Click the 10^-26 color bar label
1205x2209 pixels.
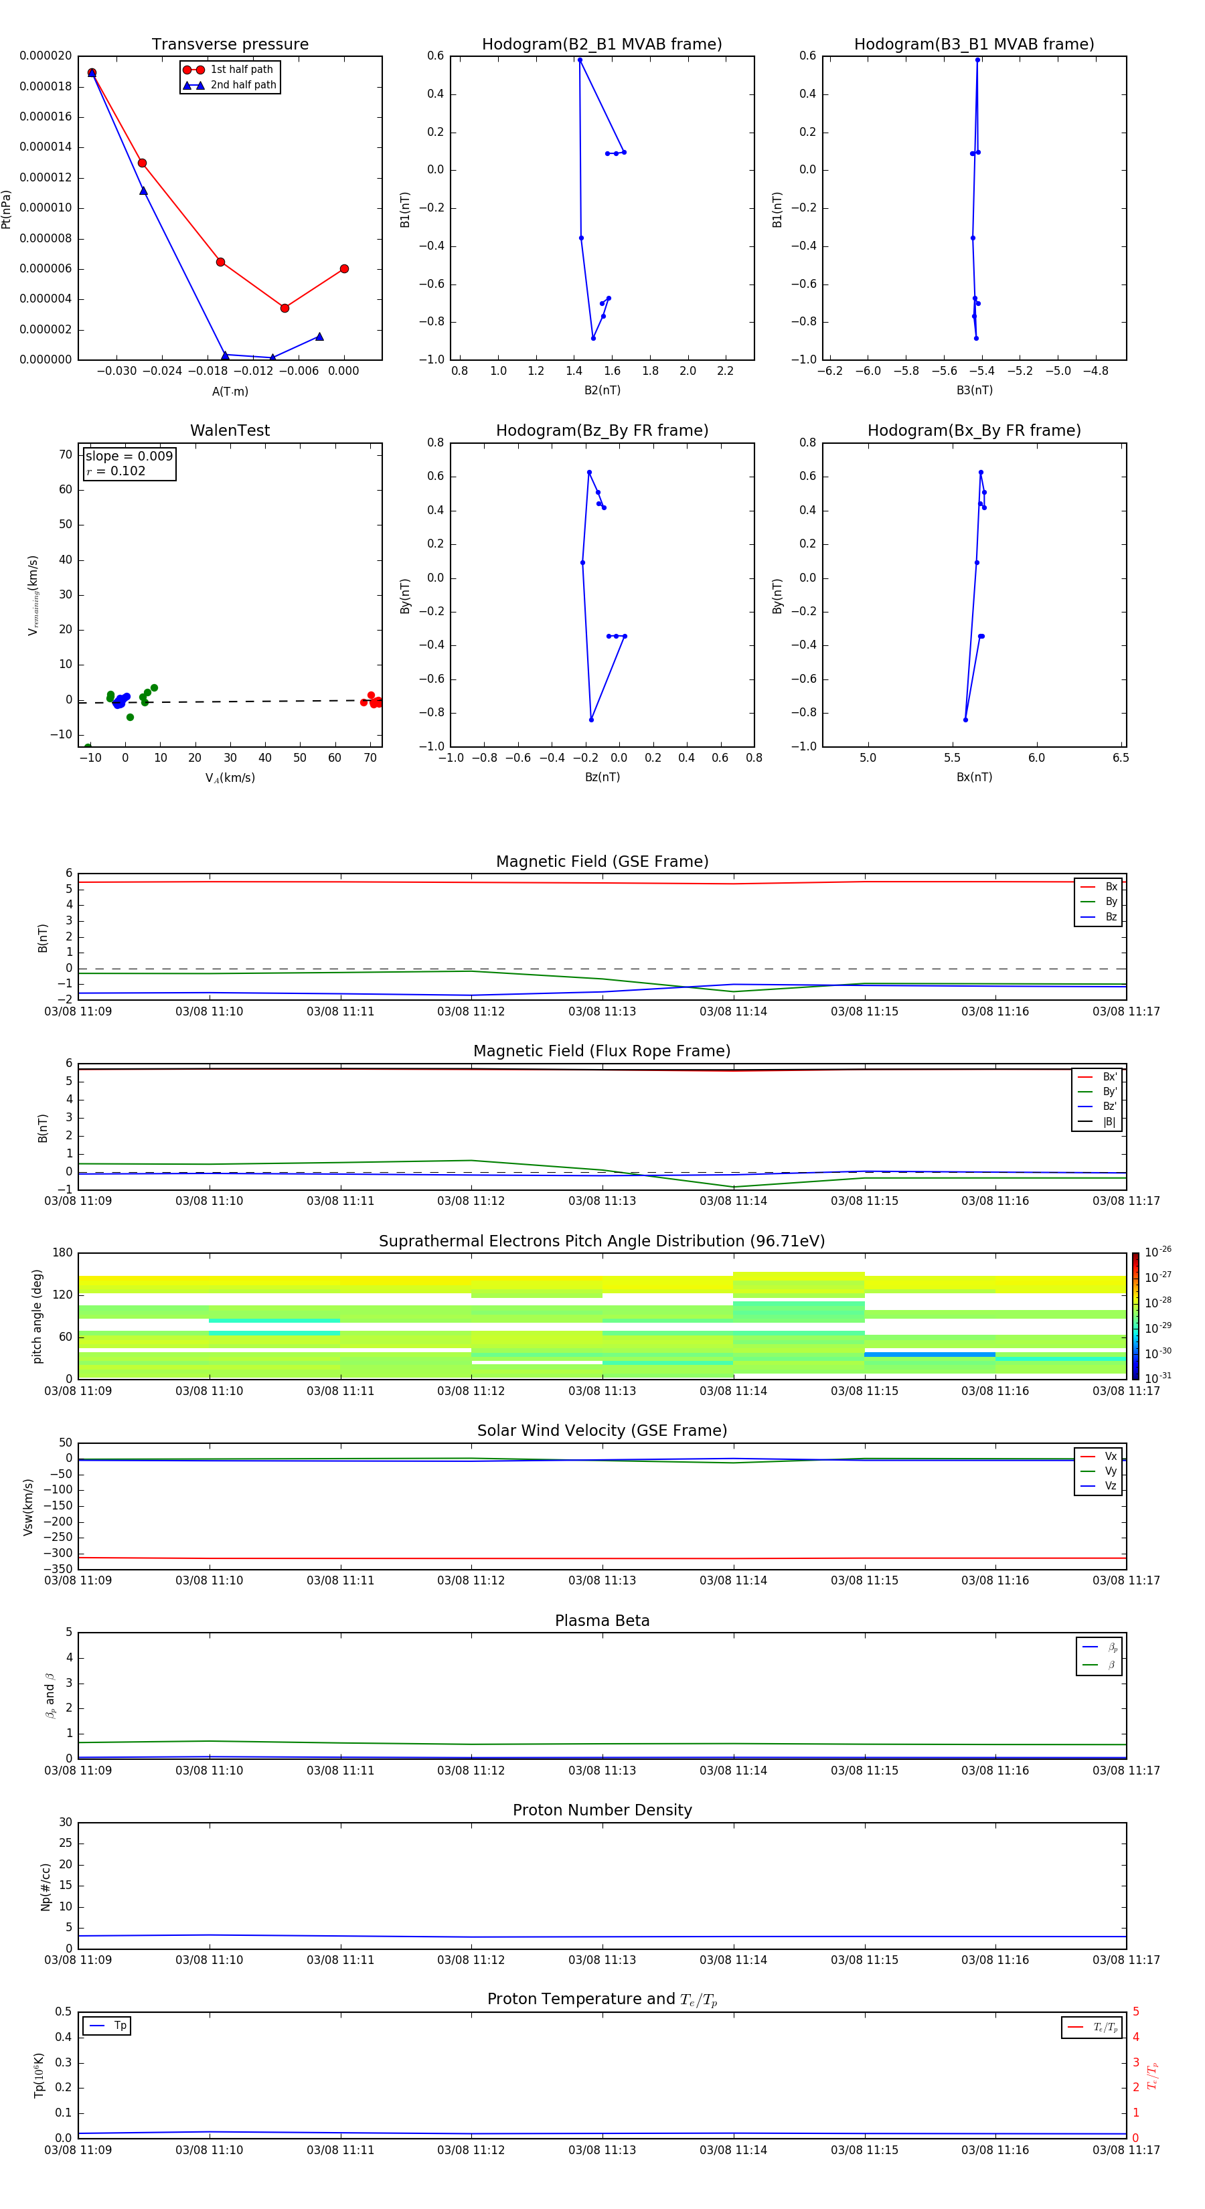(x=1158, y=1252)
